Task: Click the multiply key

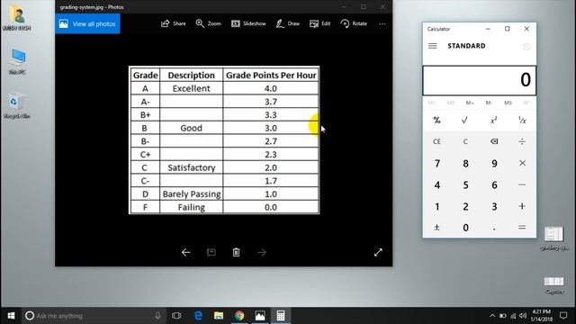Action: point(522,163)
